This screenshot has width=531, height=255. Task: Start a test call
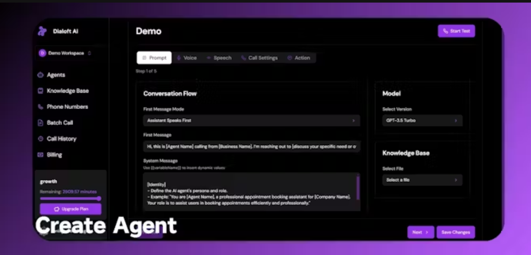(456, 31)
